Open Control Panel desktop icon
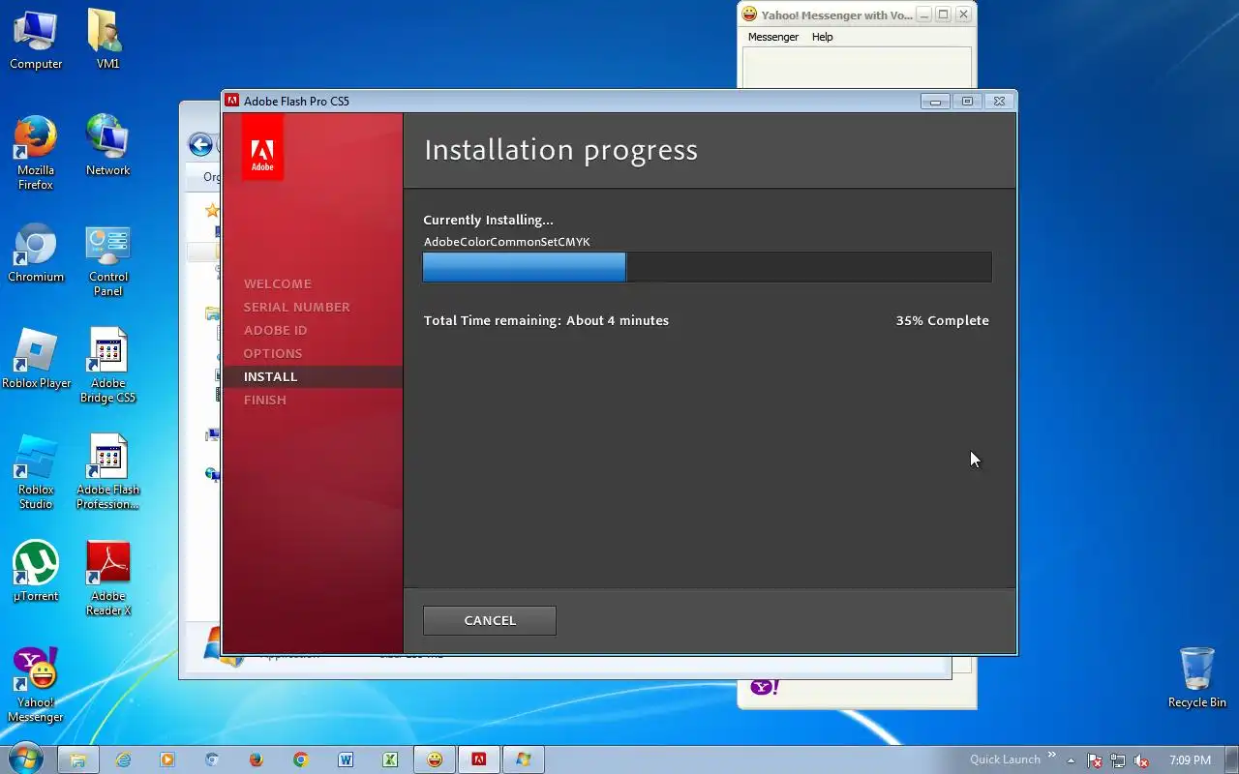 click(107, 259)
